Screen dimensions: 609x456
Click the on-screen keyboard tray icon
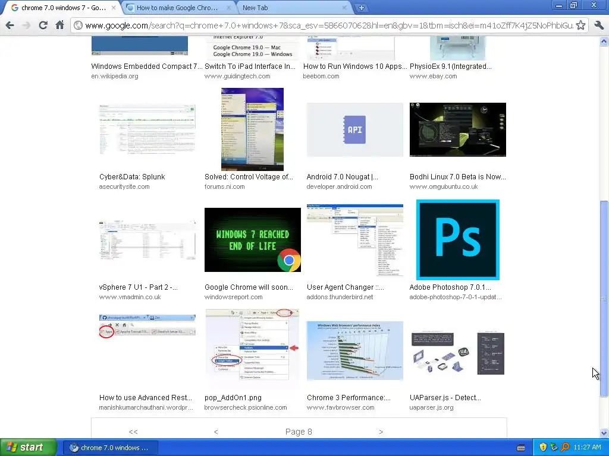[x=521, y=448]
